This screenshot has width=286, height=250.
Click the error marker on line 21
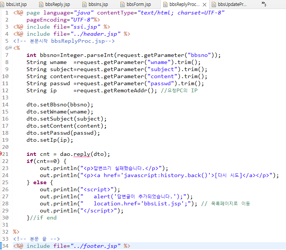point(1,154)
